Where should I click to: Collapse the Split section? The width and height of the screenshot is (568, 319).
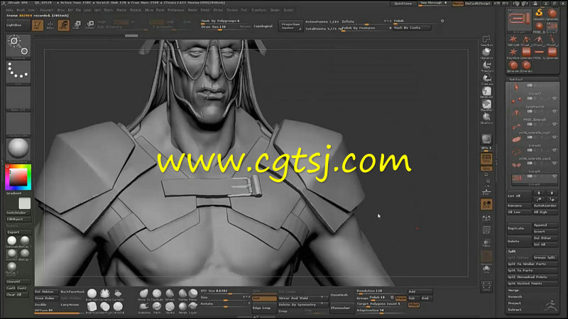point(511,251)
